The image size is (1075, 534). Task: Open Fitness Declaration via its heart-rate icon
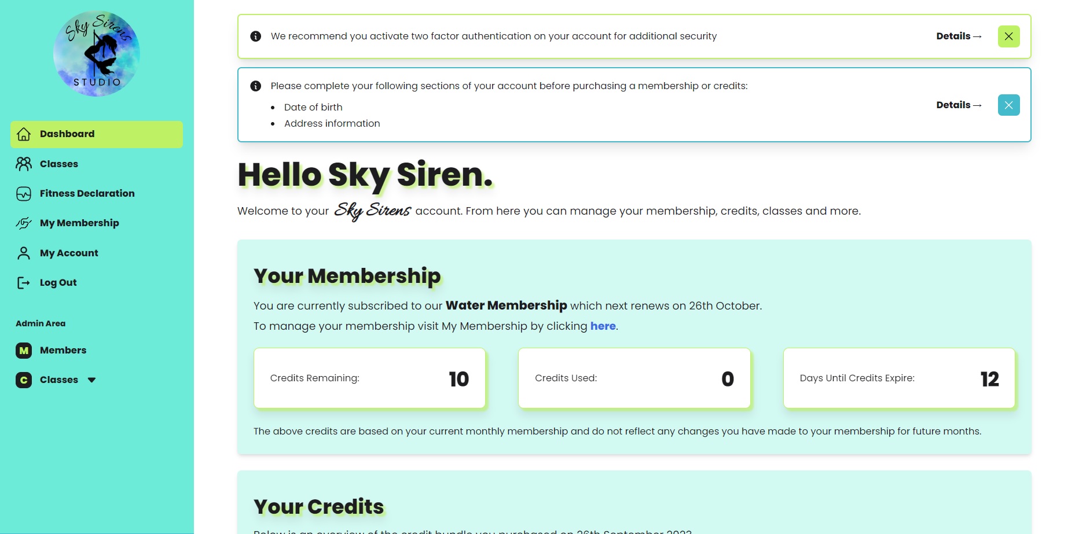click(x=23, y=193)
